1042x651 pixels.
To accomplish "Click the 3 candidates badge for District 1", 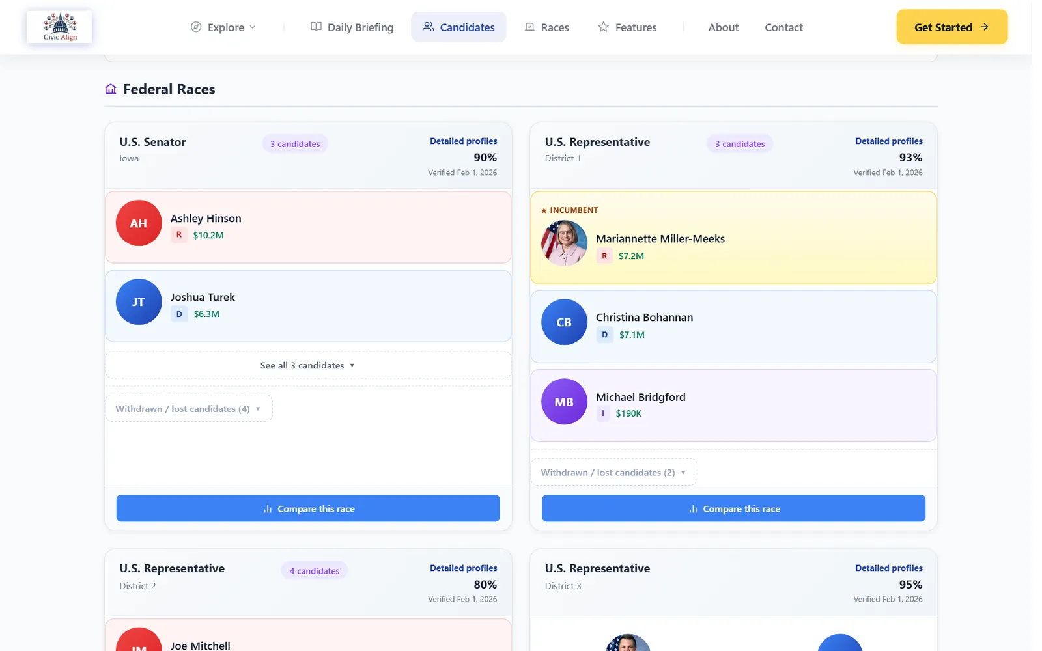I will [x=740, y=144].
